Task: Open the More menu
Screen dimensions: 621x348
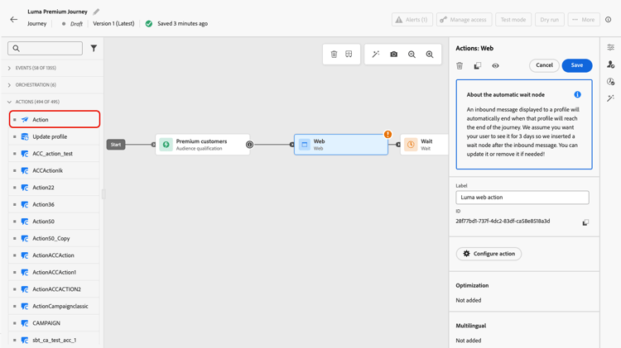Action: click(584, 19)
